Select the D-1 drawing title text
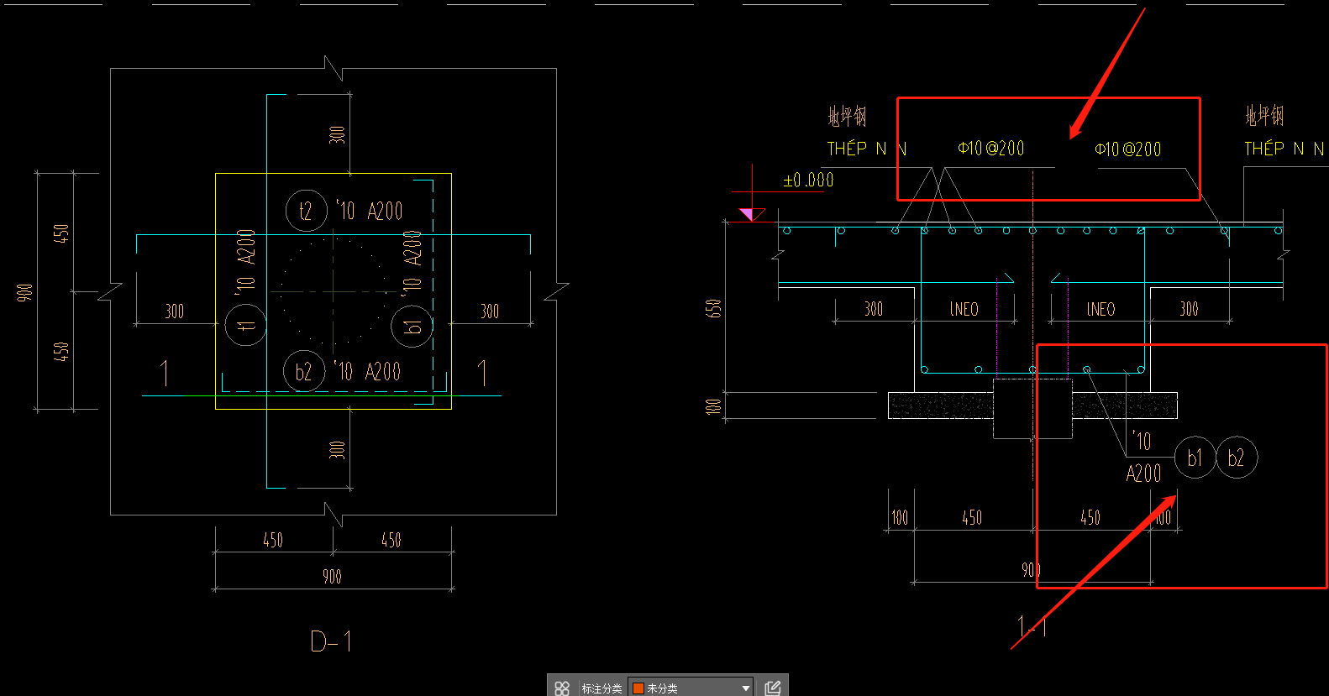The image size is (1329, 696). [331, 642]
